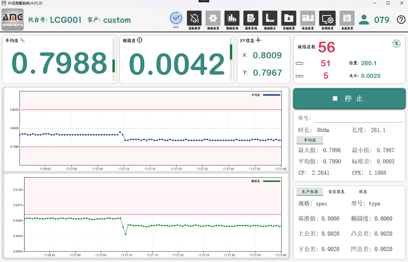The width and height of the screenshot is (408, 262).
Task: Open 数据查询 data query chart icon
Action: click(232, 18)
